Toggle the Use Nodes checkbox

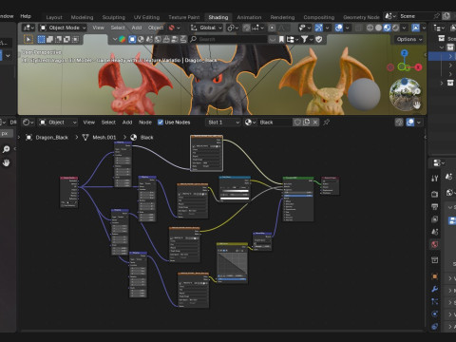click(x=161, y=123)
